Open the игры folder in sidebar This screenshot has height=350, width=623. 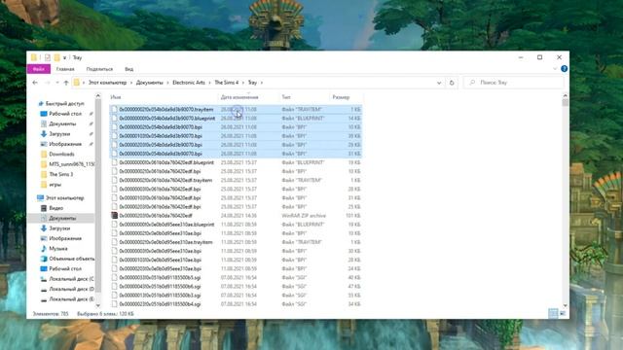click(55, 185)
